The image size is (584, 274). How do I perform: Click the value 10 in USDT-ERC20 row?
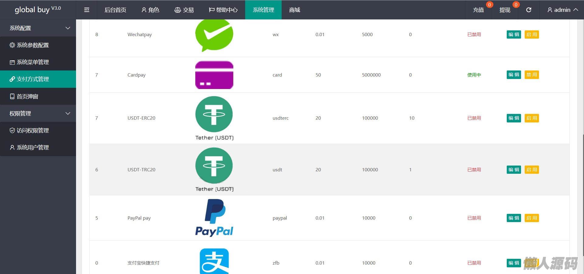tap(412, 118)
